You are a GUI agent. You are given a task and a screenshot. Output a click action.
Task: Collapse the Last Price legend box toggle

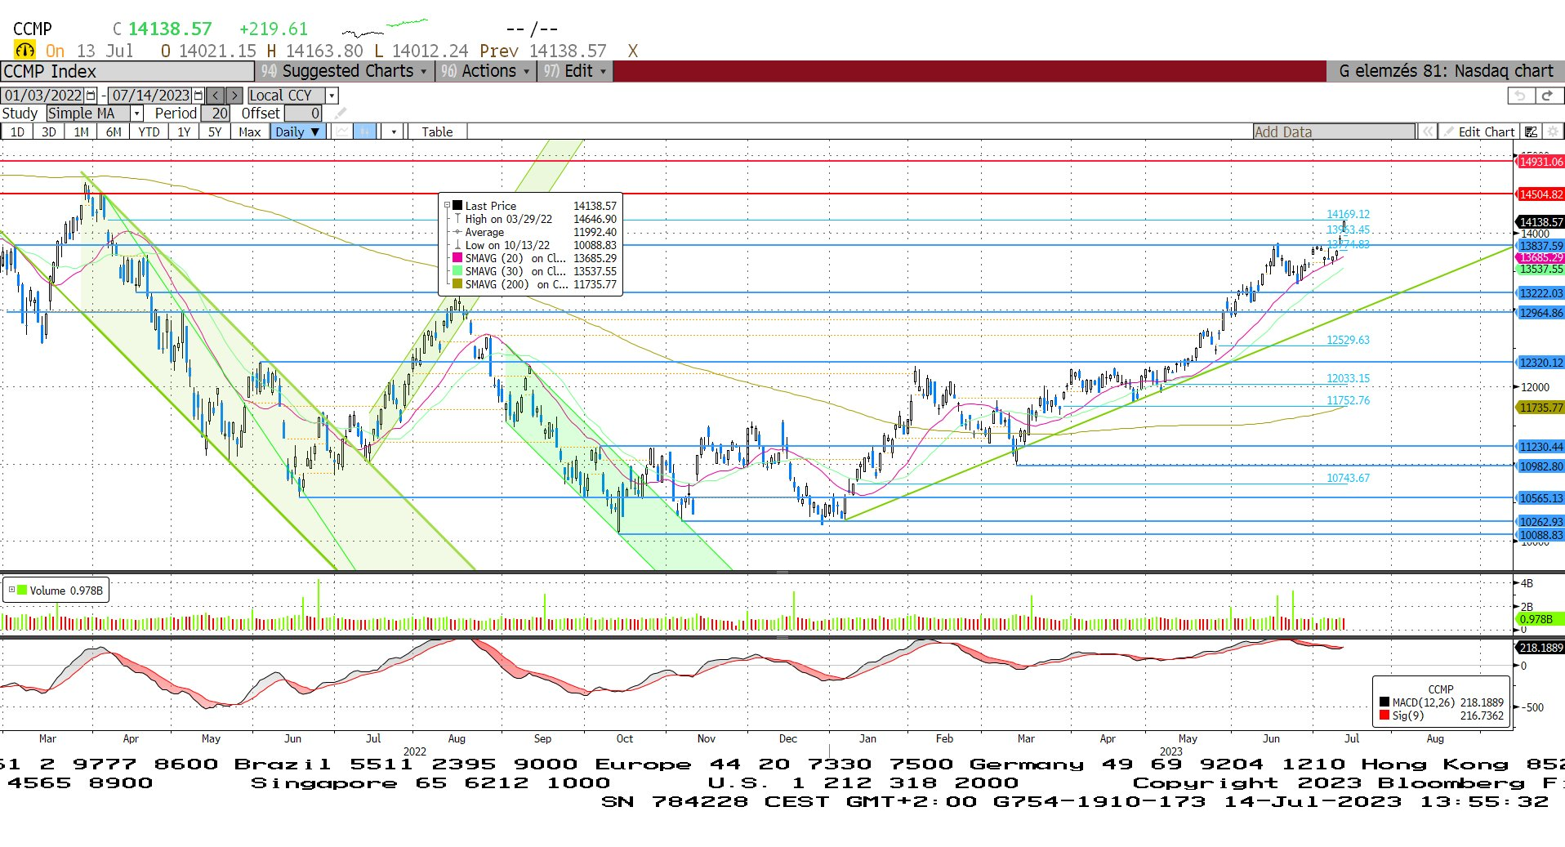[447, 206]
